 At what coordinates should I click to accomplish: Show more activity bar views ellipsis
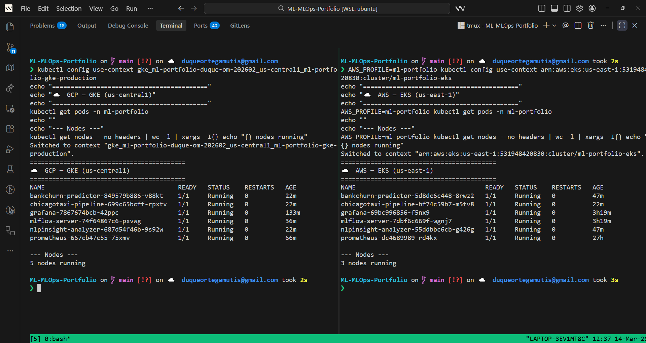[10, 251]
